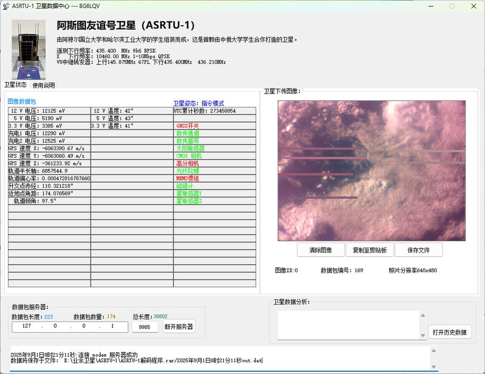Image resolution: width=485 pixels, height=374 pixels.
Task: Click the downlinked Earth cloud image
Action: tap(371, 171)
